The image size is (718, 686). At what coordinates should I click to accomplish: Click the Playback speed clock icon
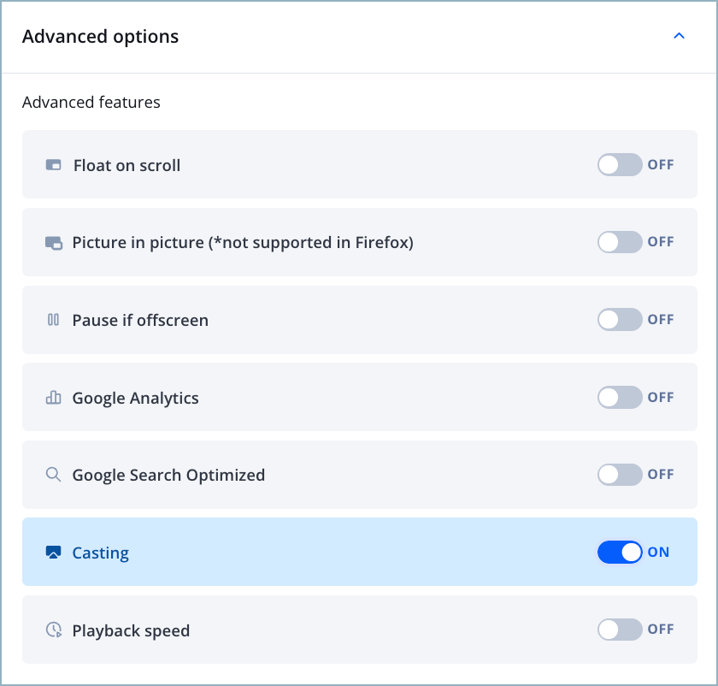pyautogui.click(x=53, y=630)
